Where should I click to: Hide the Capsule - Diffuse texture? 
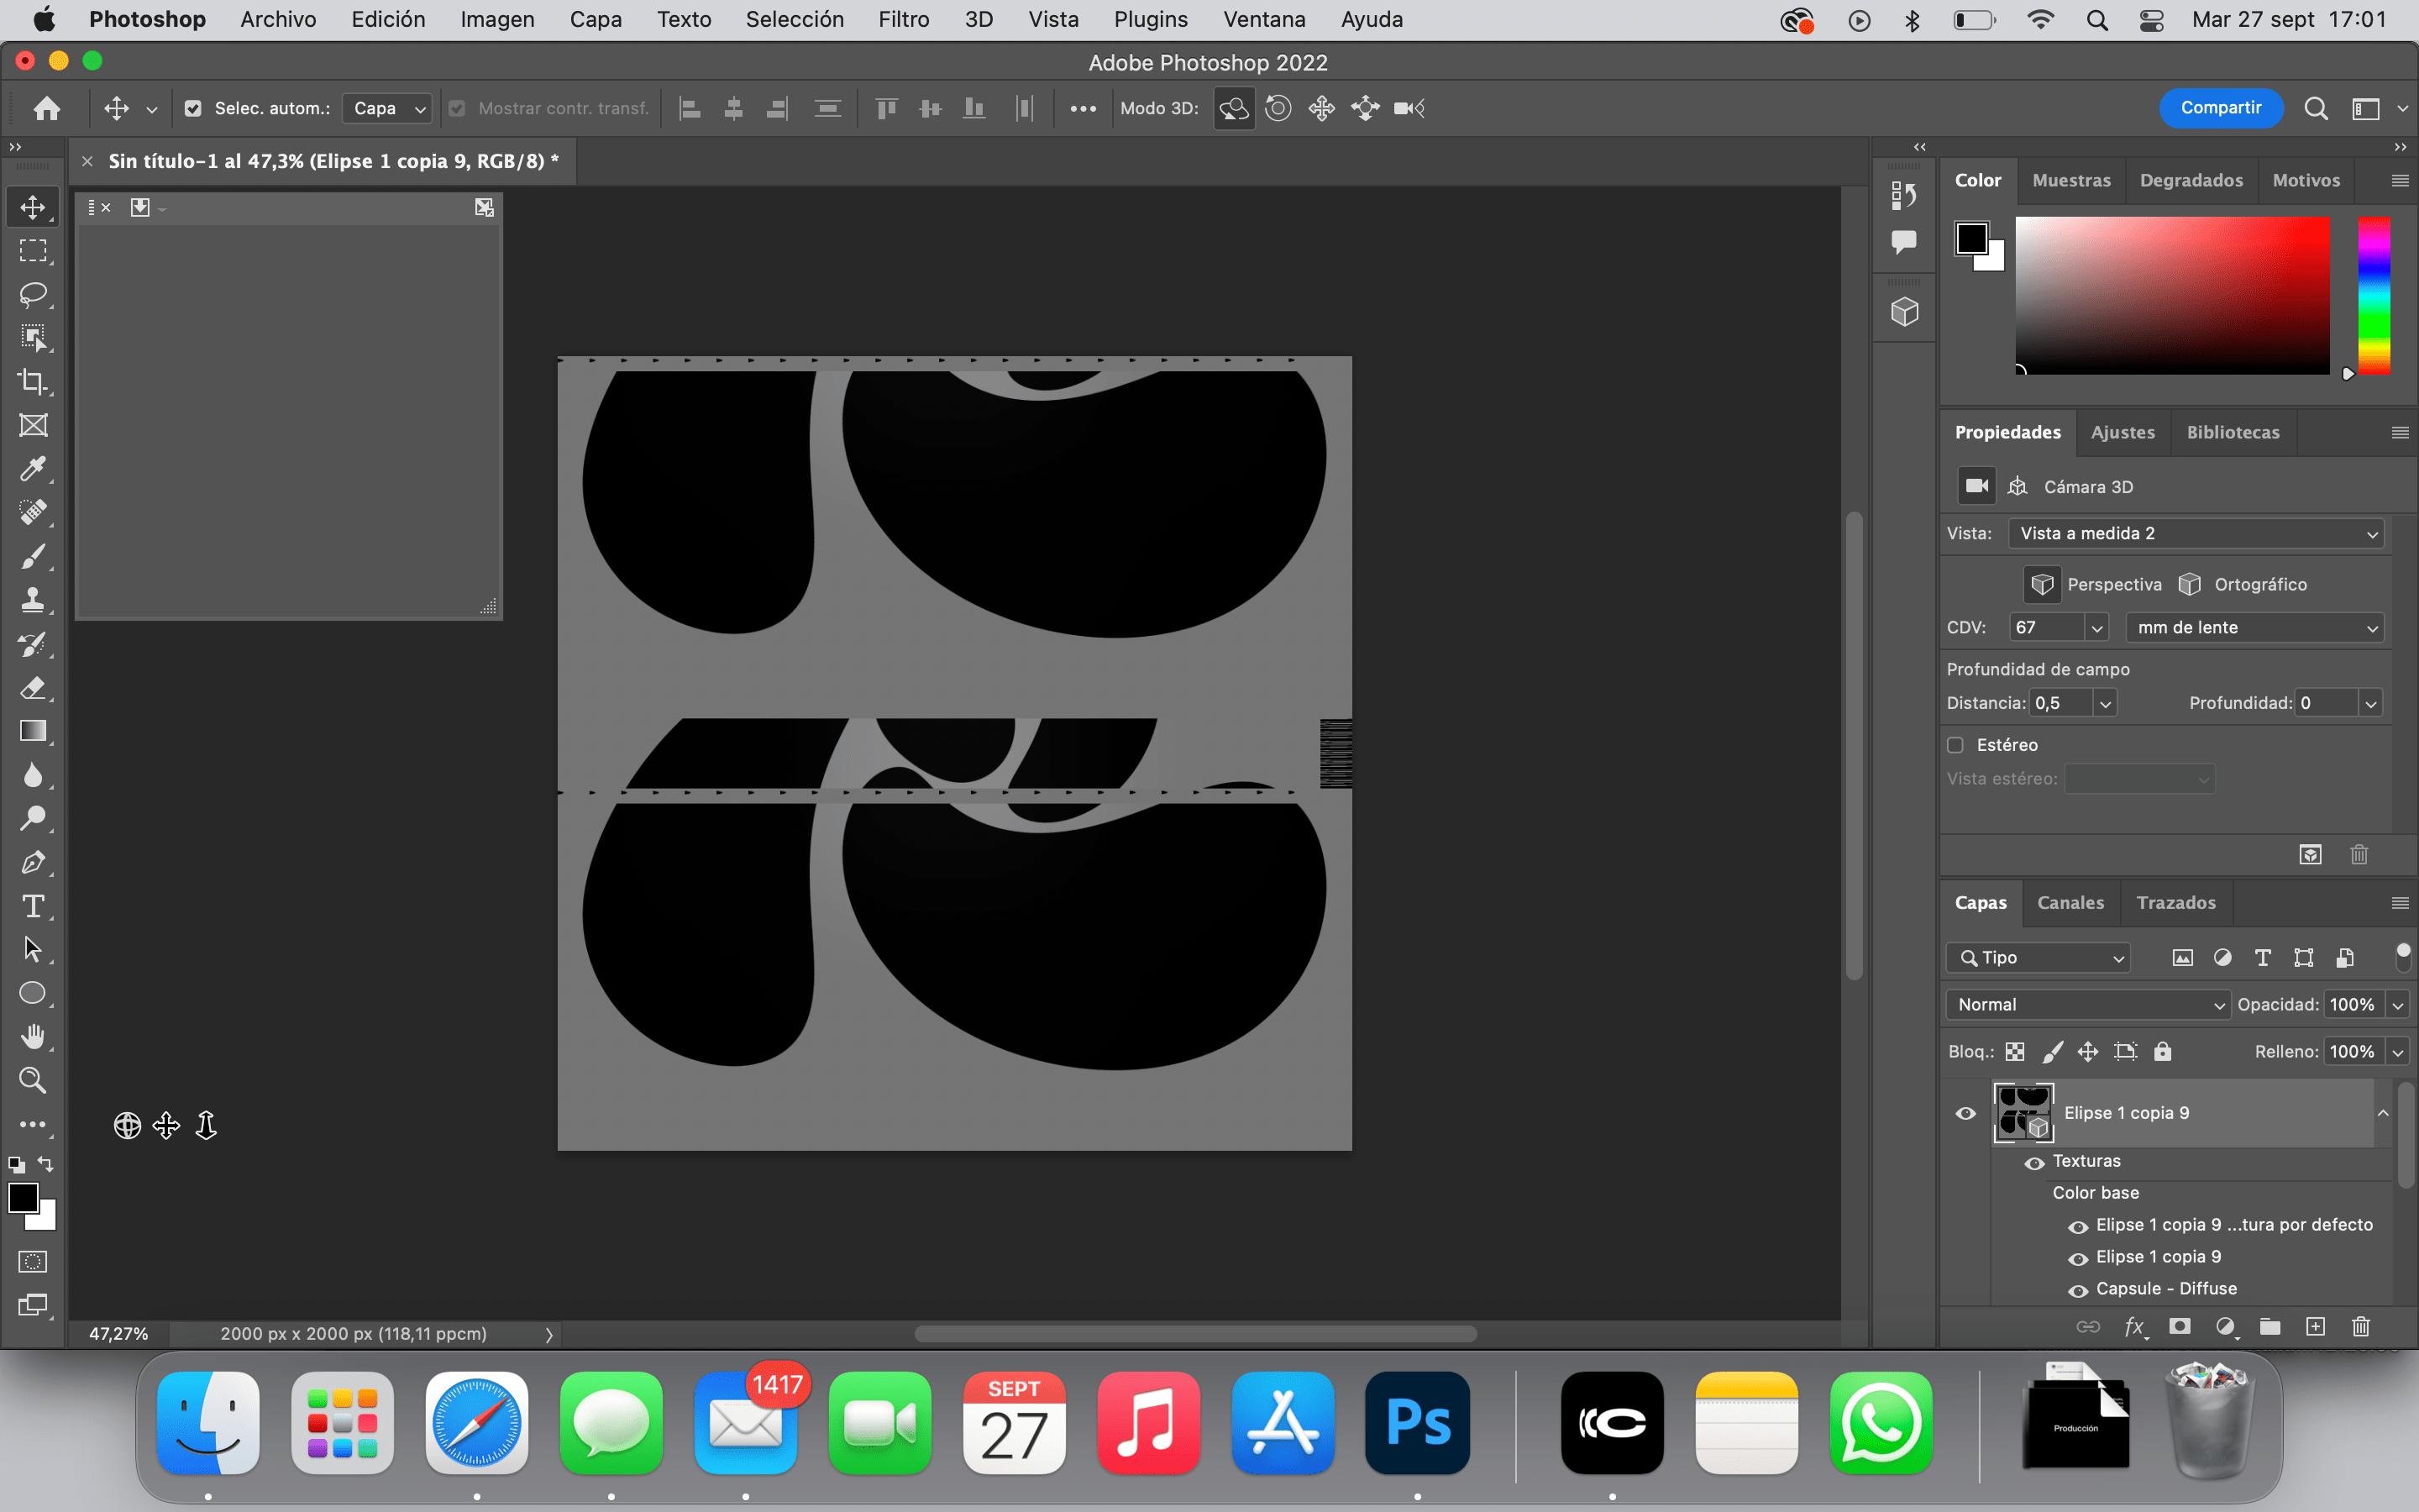[2081, 1290]
